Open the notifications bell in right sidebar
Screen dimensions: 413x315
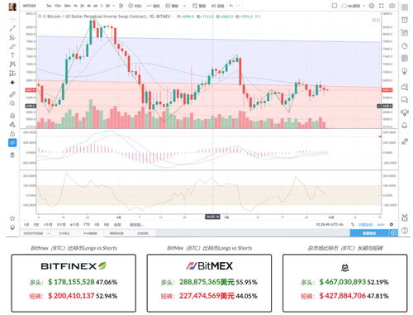405,126
